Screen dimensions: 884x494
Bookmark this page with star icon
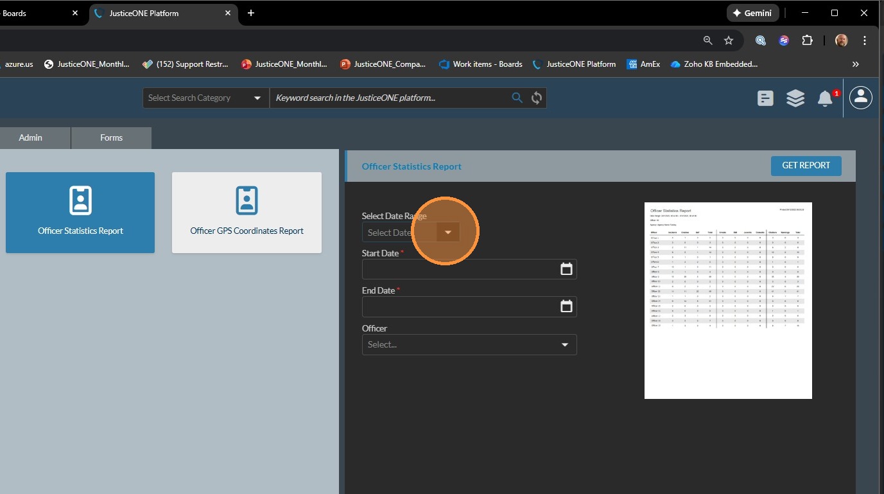(729, 40)
